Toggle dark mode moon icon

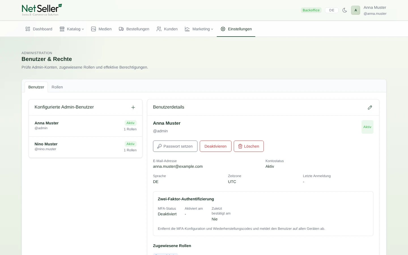(345, 10)
